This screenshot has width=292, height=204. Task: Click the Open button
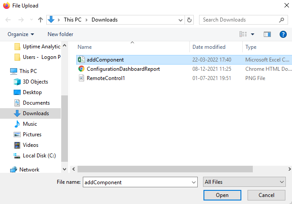pyautogui.click(x=222, y=195)
